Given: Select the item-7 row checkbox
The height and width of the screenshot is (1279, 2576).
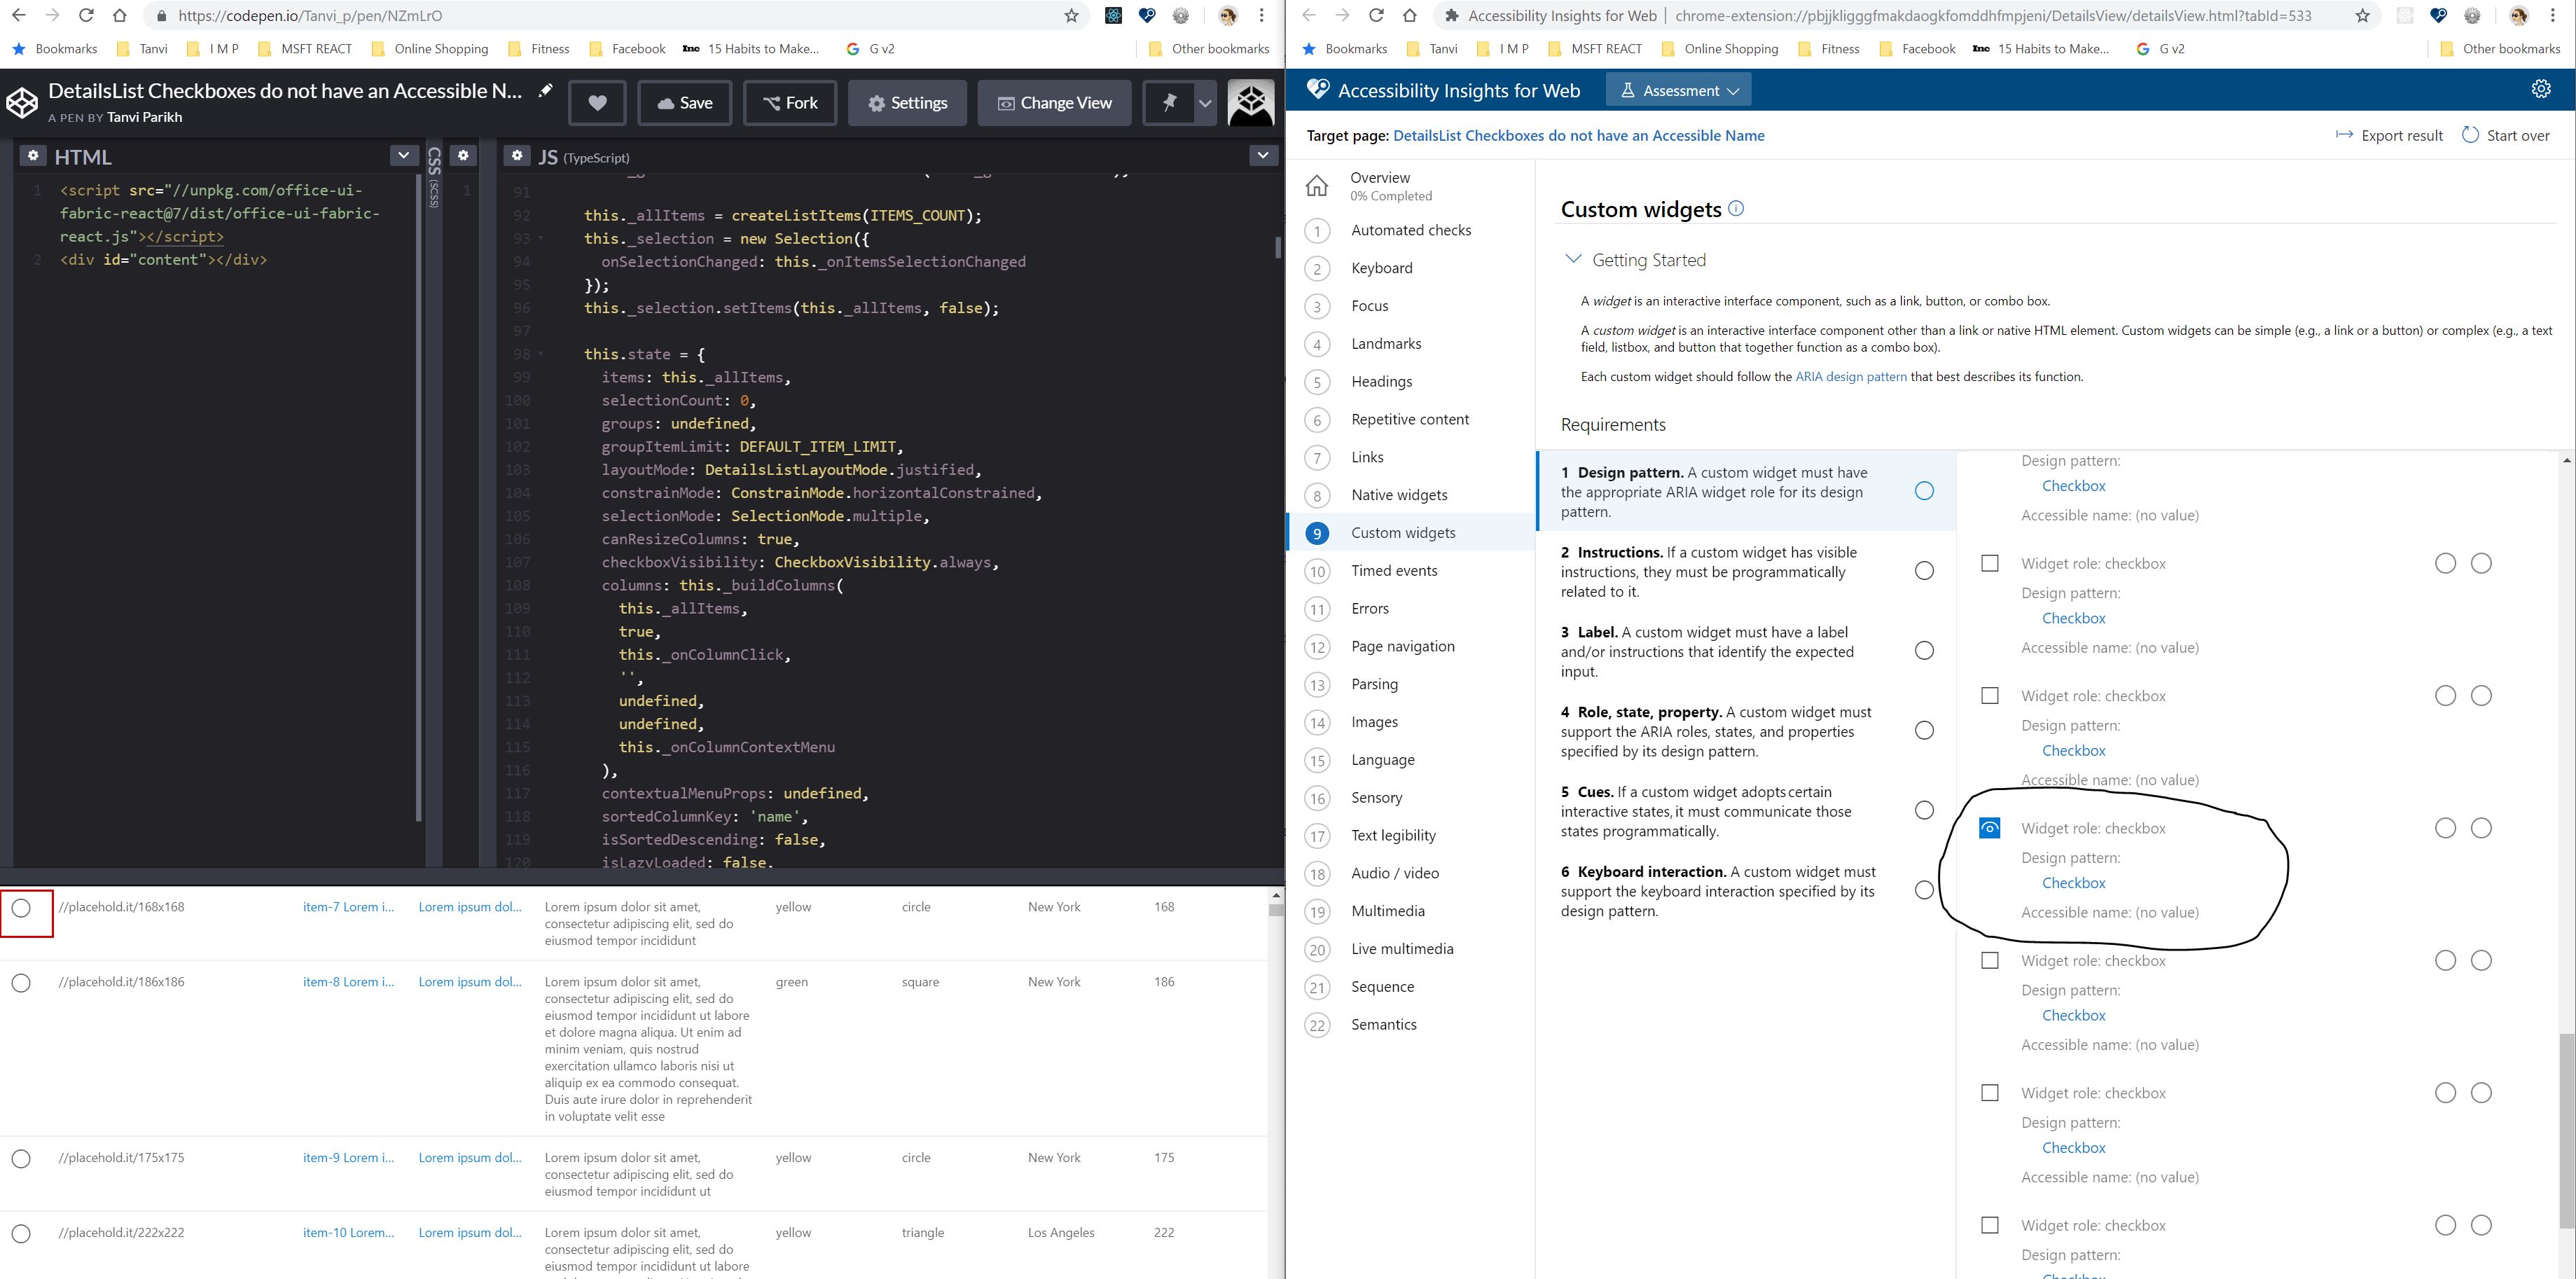Looking at the screenshot, I should tap(21, 908).
